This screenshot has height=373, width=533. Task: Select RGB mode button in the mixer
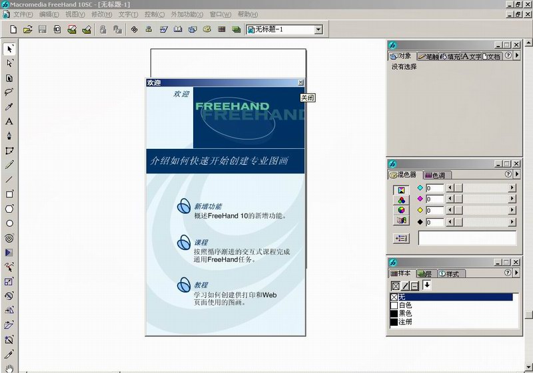[x=401, y=200]
